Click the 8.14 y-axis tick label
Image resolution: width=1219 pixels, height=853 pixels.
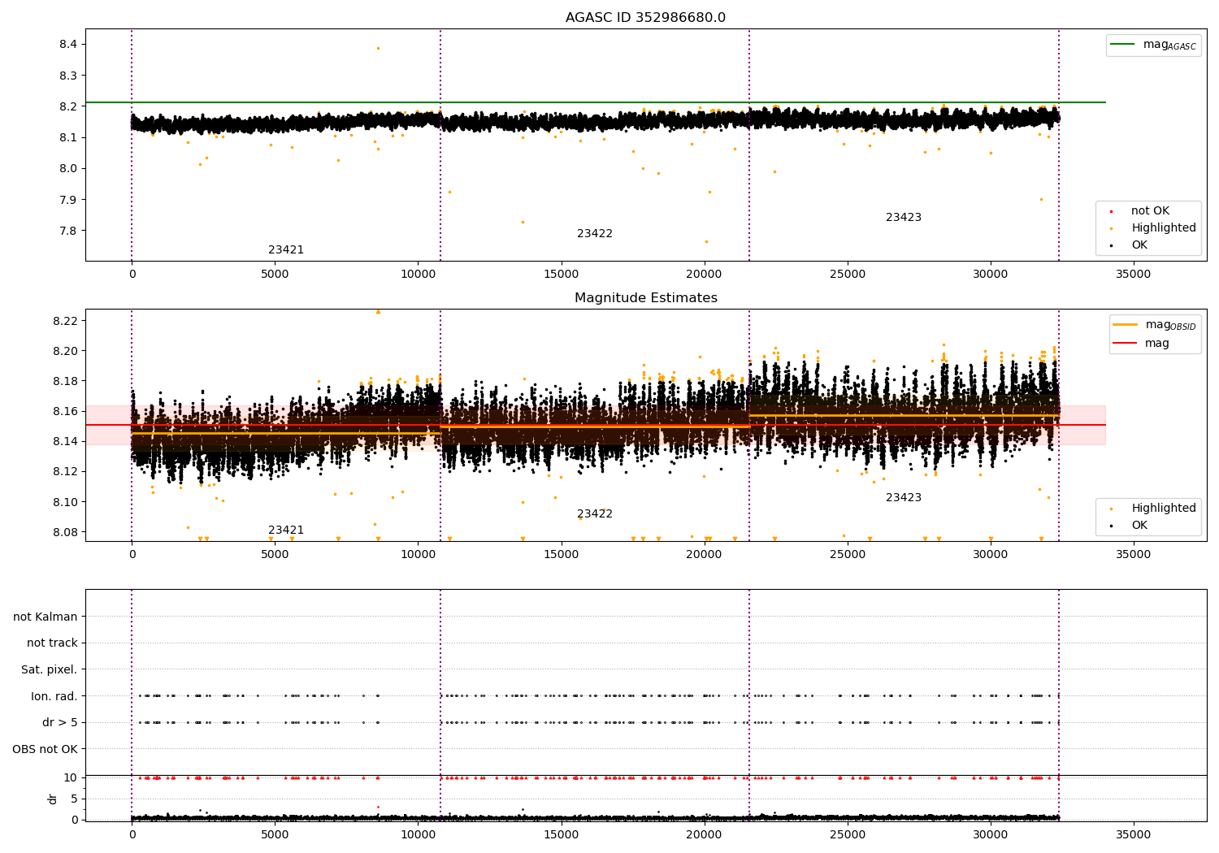pyautogui.click(x=65, y=441)
